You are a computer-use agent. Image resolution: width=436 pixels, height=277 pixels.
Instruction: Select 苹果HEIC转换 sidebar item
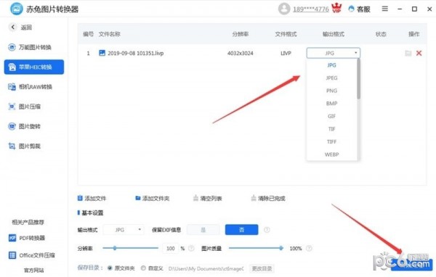point(34,67)
